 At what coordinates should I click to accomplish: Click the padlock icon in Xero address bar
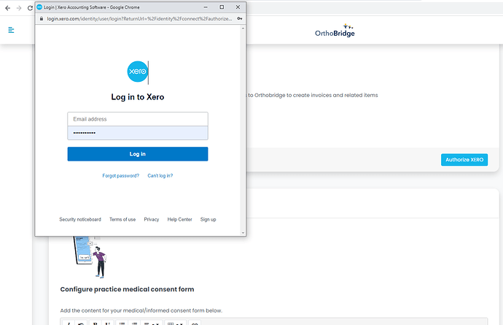[42, 19]
